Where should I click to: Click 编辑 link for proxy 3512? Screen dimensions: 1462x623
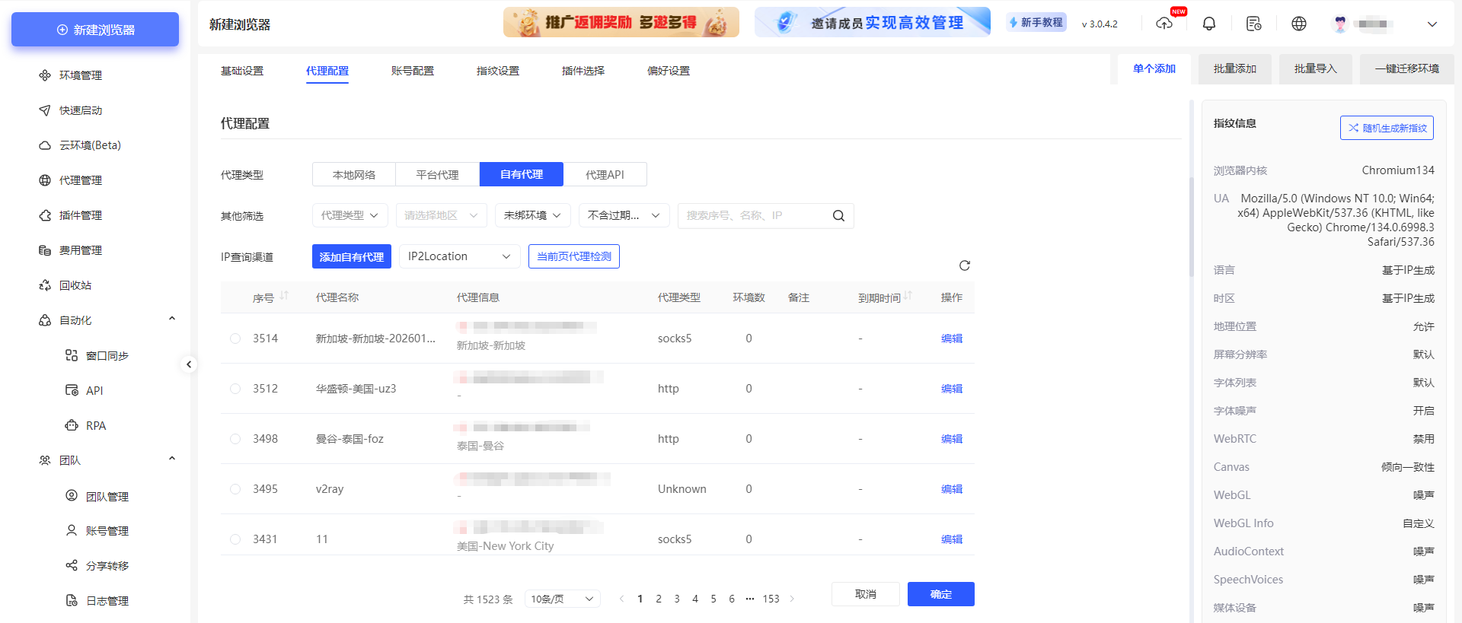[952, 389]
